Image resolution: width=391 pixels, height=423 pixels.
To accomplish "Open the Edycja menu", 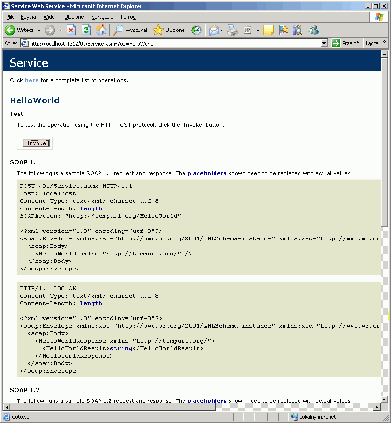I will pos(28,17).
